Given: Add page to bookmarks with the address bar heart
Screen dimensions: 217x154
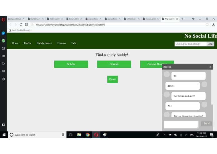Looking at the screenshot, I should coord(207,25).
